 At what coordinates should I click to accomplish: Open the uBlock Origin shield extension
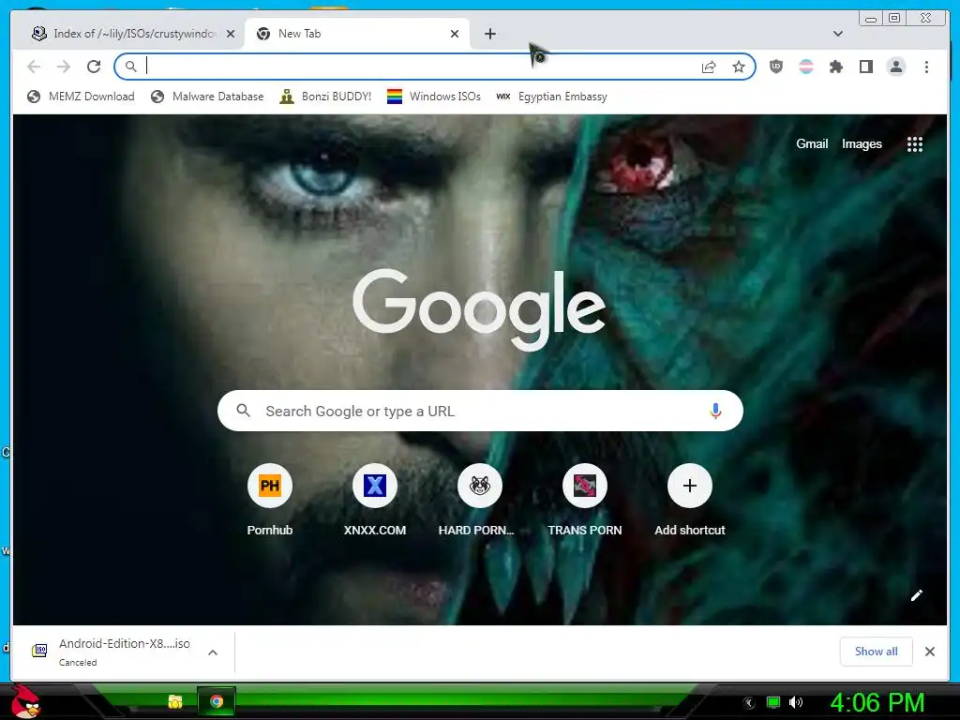click(775, 67)
